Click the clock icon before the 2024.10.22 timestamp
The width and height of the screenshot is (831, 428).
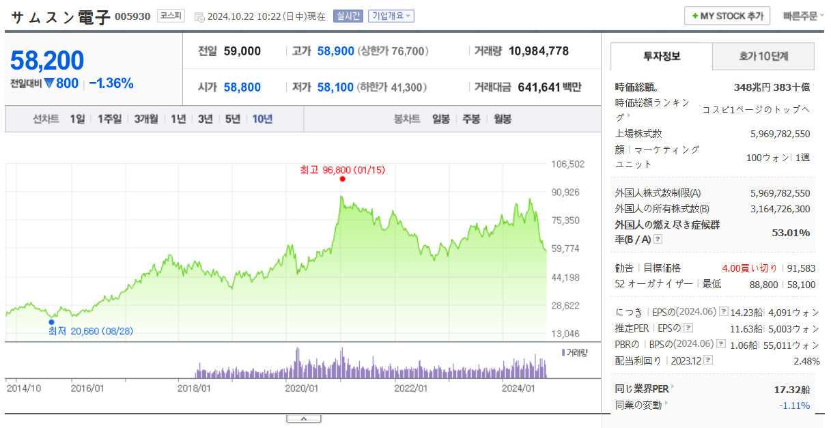[199, 16]
